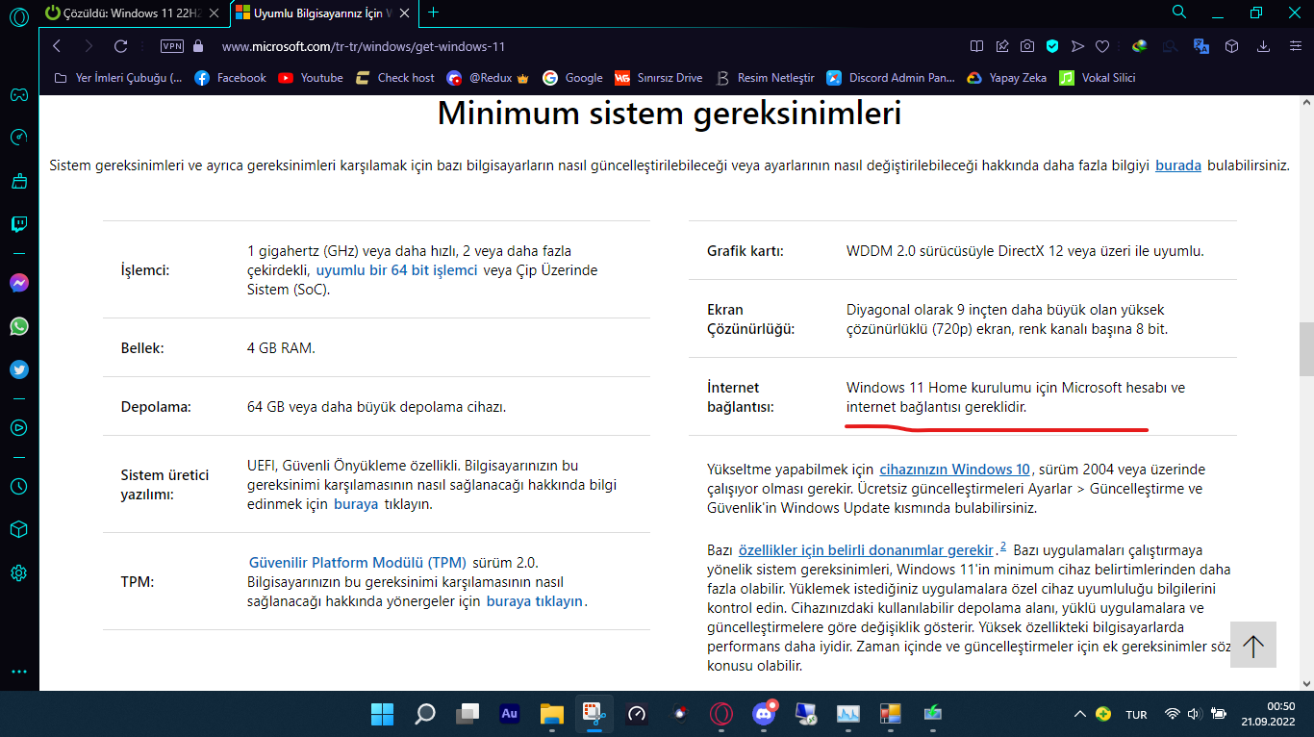The image size is (1314, 737).
Task: Open 'uyumlu bir 64 bit işlemci' link
Action: (396, 270)
